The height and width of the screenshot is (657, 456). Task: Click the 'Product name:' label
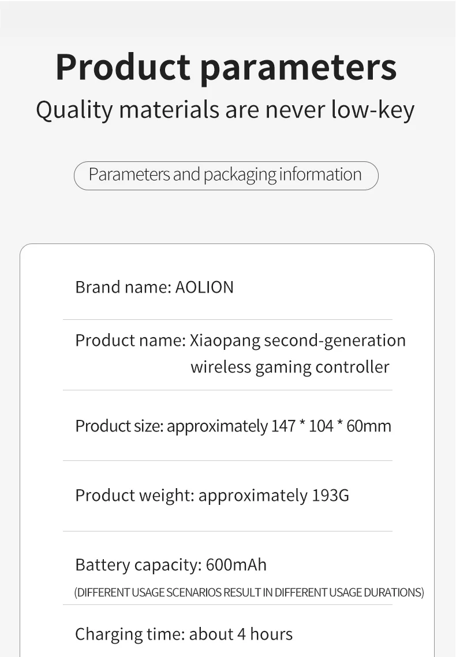point(130,340)
